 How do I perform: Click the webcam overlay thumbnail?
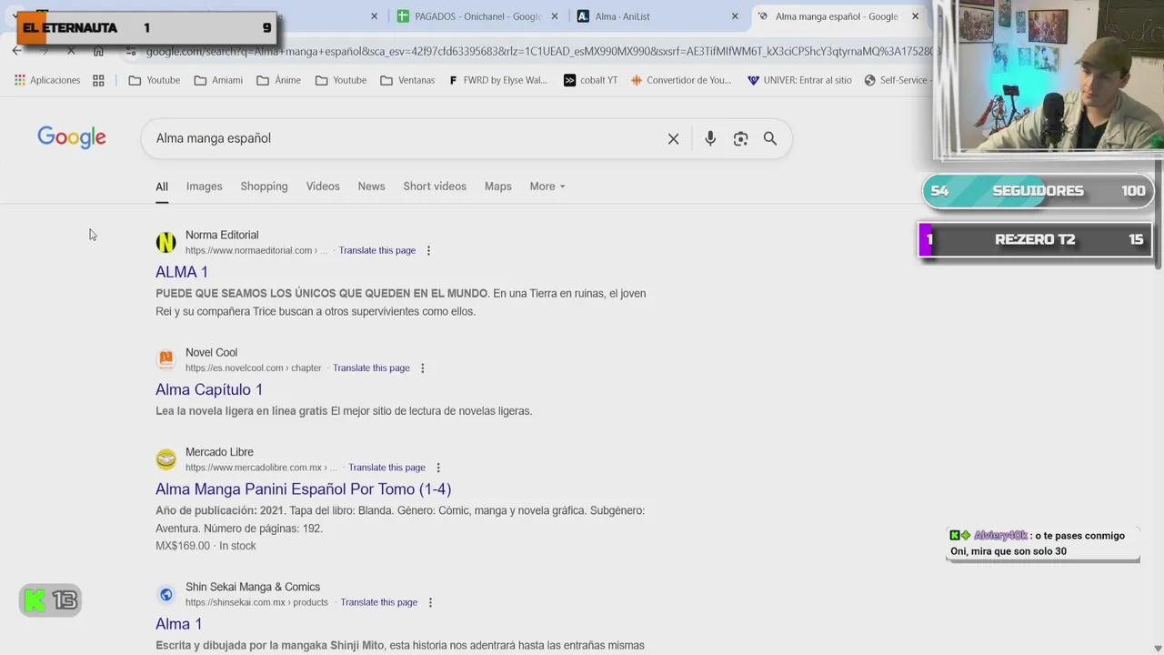pos(1049,79)
